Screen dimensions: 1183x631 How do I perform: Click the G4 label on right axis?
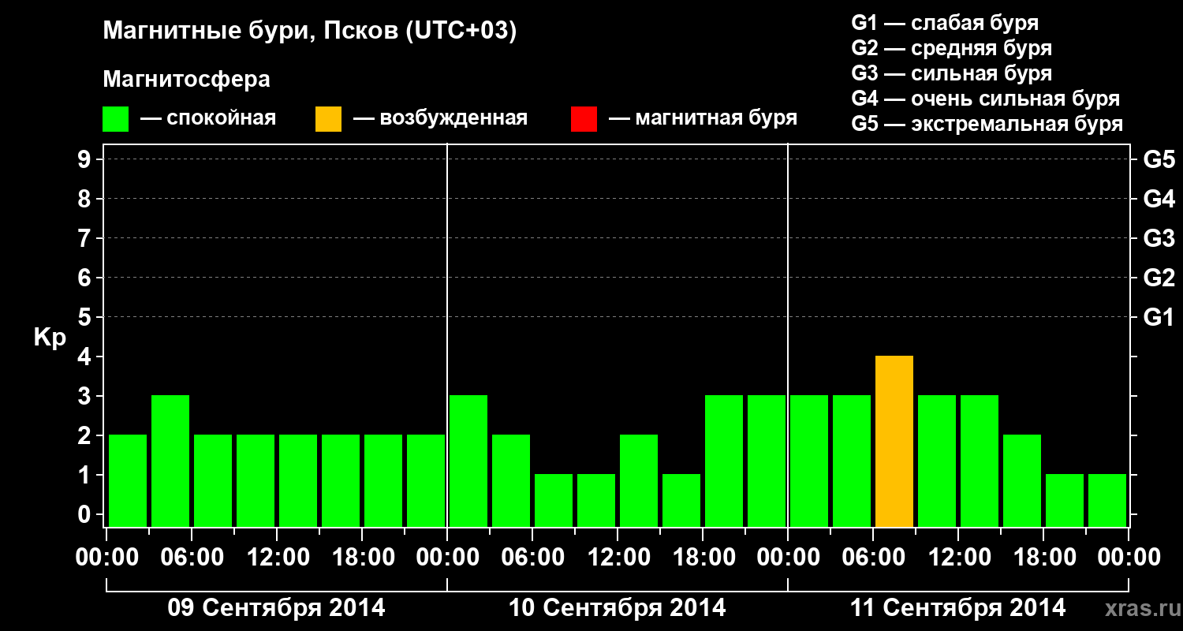(x=1159, y=200)
